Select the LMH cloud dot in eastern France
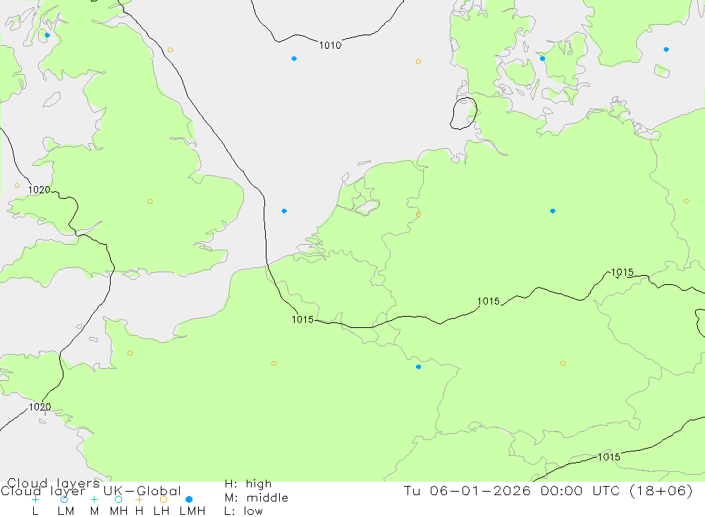This screenshot has width=705, height=517. click(x=419, y=367)
